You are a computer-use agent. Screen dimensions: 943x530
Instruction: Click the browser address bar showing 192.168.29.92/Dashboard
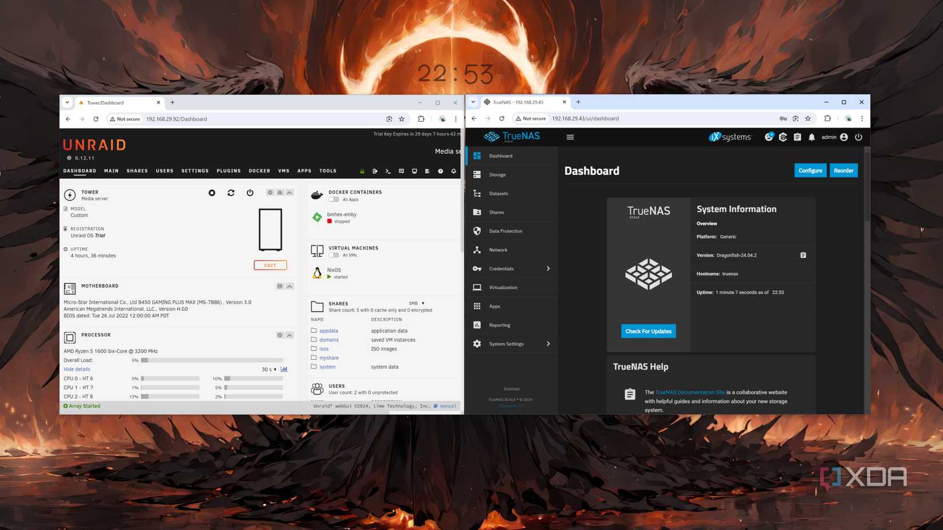[175, 119]
